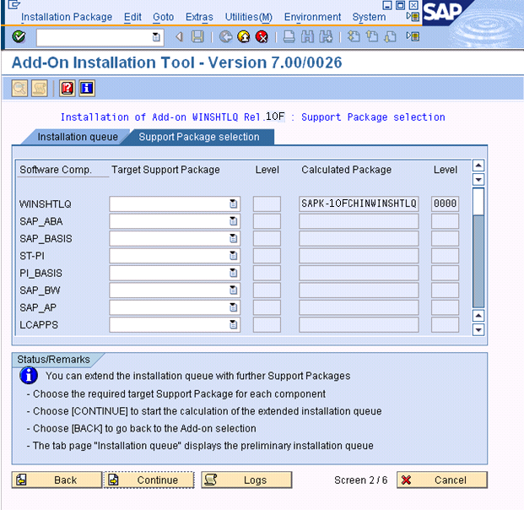The width and height of the screenshot is (524, 510).
Task: Open the Goto menu
Action: (163, 17)
